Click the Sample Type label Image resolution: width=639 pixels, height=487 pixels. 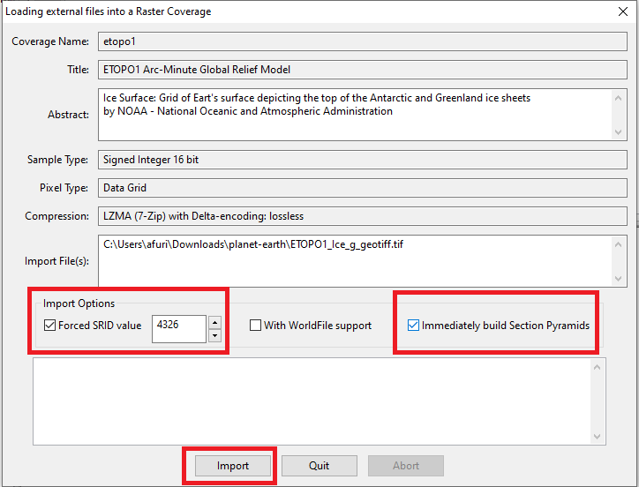tap(57, 160)
